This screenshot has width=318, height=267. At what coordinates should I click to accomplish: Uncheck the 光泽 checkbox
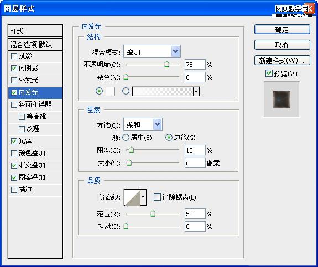14,141
